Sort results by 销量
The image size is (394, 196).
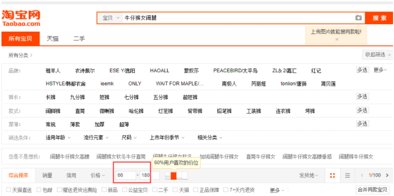(x=47, y=175)
